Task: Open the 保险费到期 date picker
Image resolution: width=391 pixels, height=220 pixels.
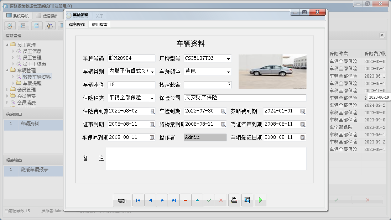Action: (152, 111)
